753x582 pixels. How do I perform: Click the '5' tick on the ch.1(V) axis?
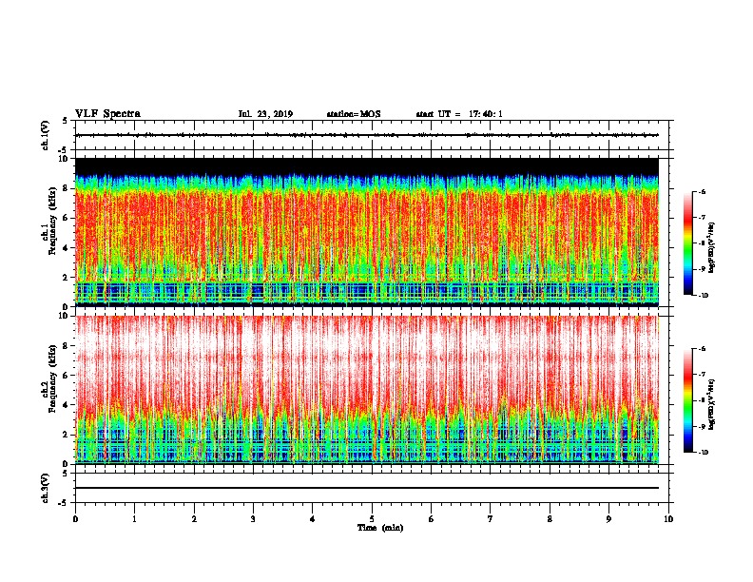point(65,121)
